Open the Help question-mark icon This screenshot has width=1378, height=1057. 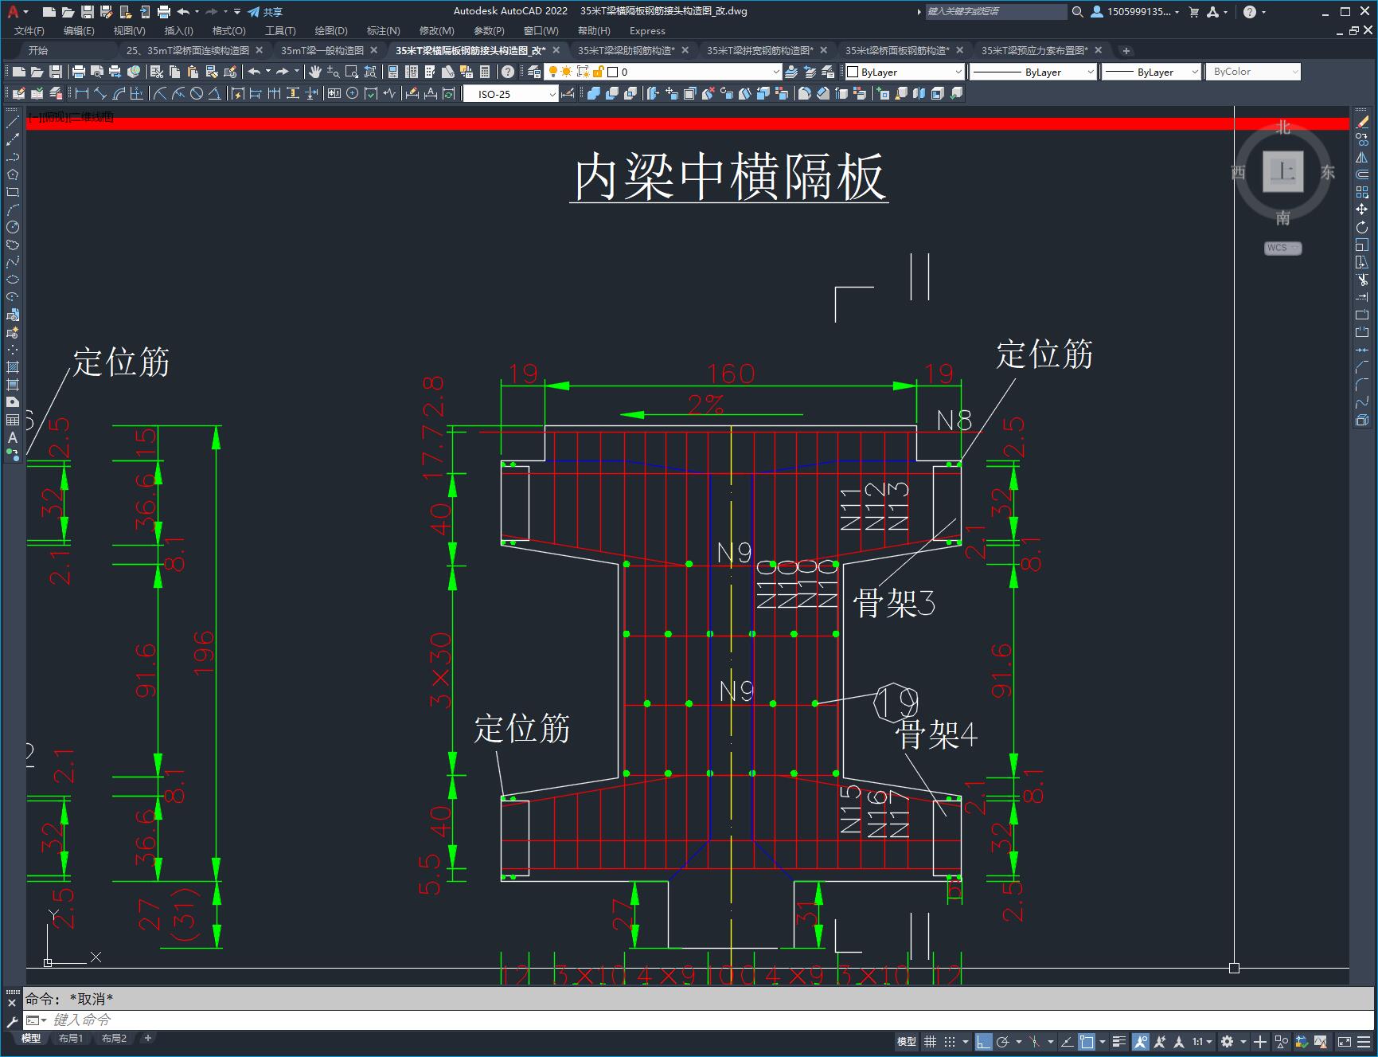point(506,71)
